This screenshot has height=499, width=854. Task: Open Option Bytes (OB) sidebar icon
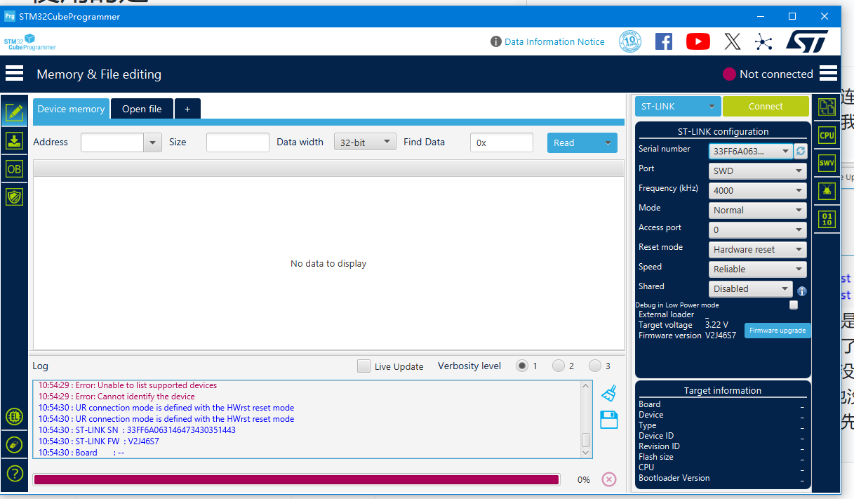coord(14,168)
